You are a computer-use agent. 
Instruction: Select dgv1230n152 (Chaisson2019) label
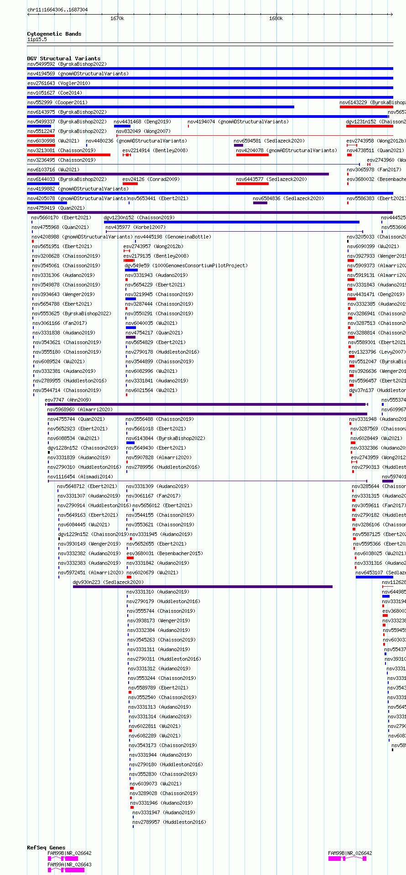(x=139, y=217)
